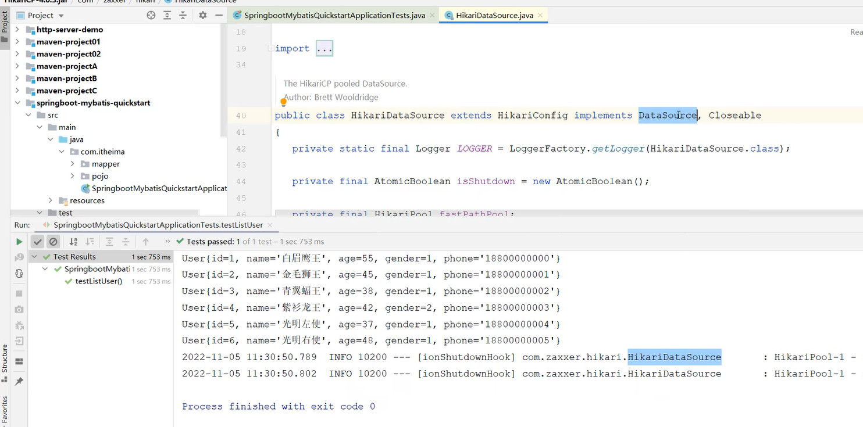Toggle showing ignored tests

pyautogui.click(x=53, y=242)
